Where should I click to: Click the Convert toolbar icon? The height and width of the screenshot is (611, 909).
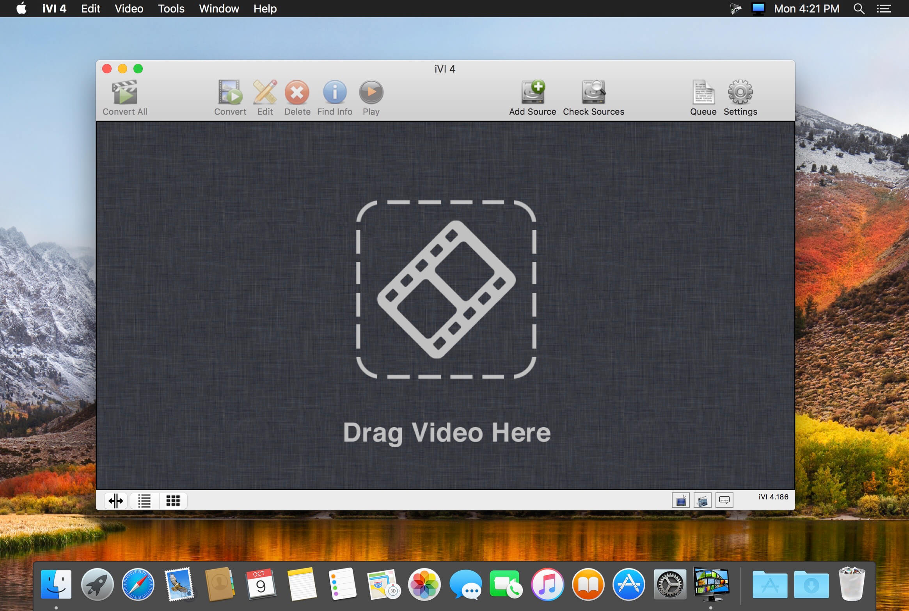[230, 92]
